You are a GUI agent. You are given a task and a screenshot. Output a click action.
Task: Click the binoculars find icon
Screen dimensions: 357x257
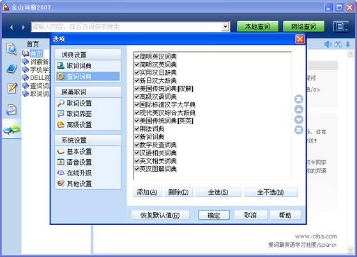(x=338, y=44)
